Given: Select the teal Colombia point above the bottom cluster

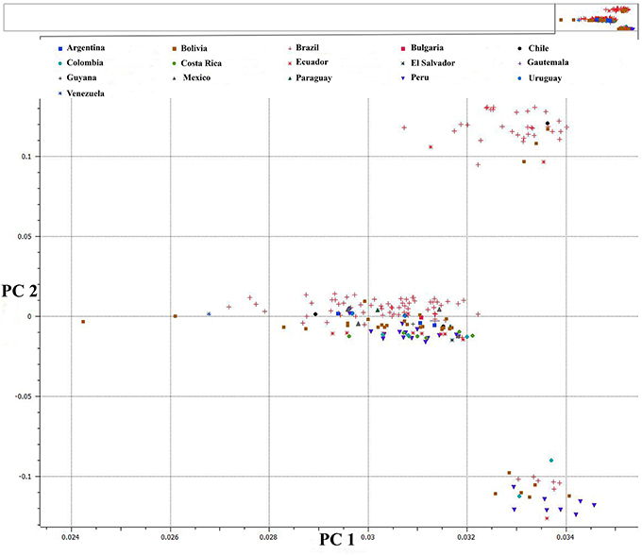Looking at the screenshot, I should pos(551,461).
